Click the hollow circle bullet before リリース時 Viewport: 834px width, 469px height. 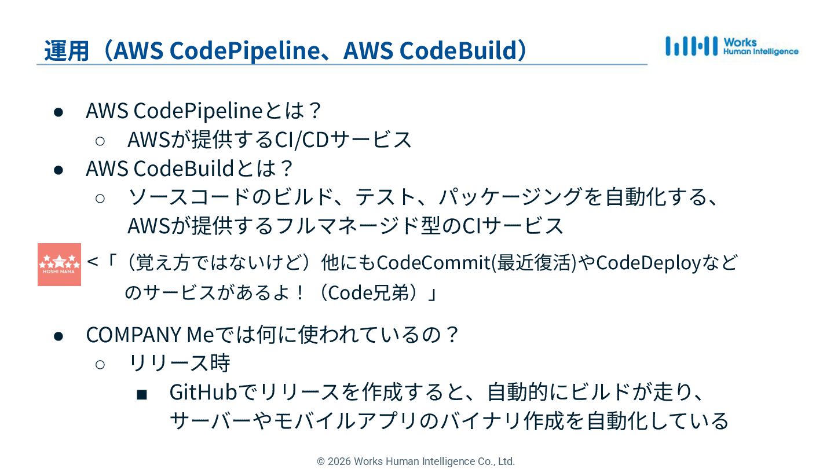(x=100, y=364)
